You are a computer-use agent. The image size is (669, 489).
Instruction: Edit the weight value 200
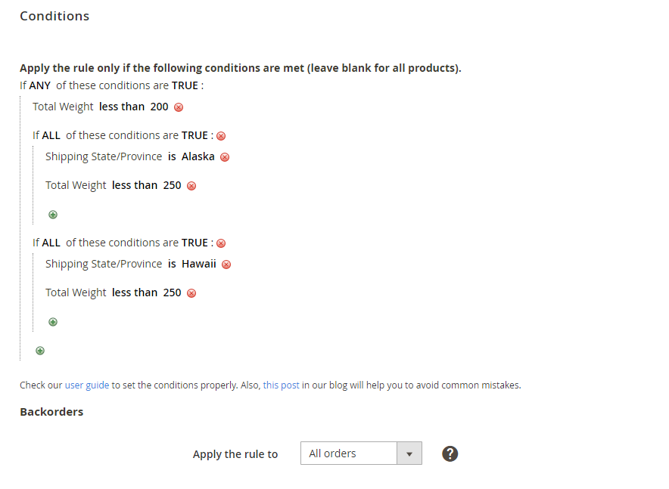159,107
